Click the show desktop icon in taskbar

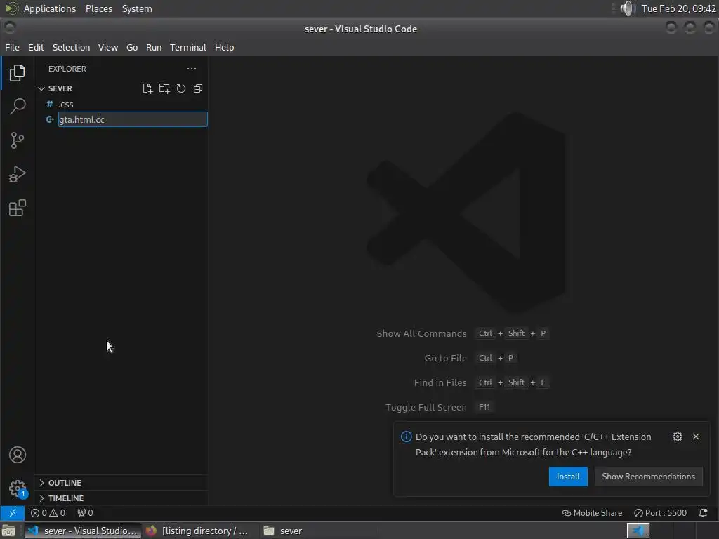[8, 531]
